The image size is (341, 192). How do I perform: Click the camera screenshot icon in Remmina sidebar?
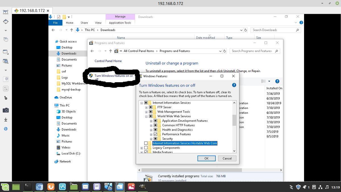click(x=6, y=110)
